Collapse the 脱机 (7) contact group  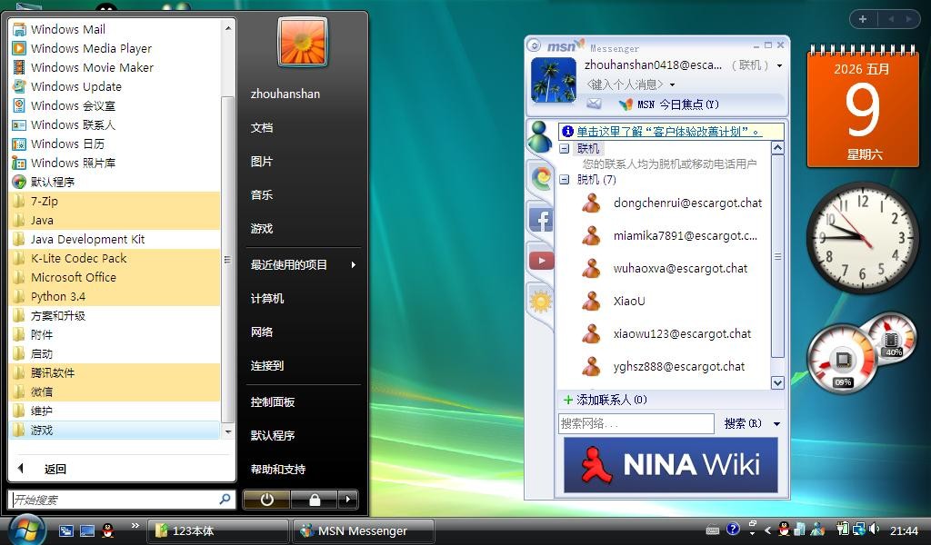tap(565, 179)
